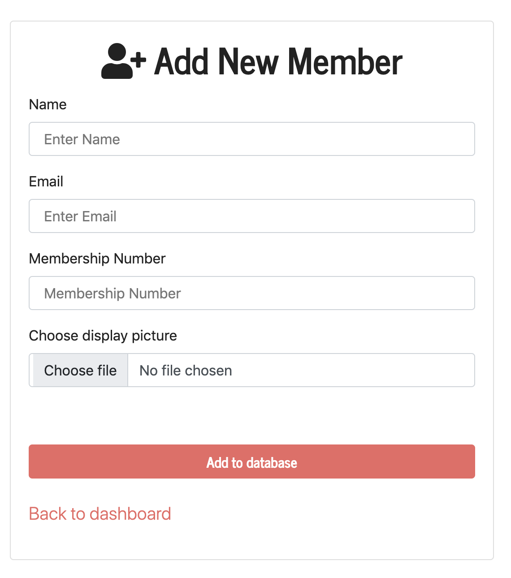Click the Membership Number placeholder text

(x=113, y=293)
